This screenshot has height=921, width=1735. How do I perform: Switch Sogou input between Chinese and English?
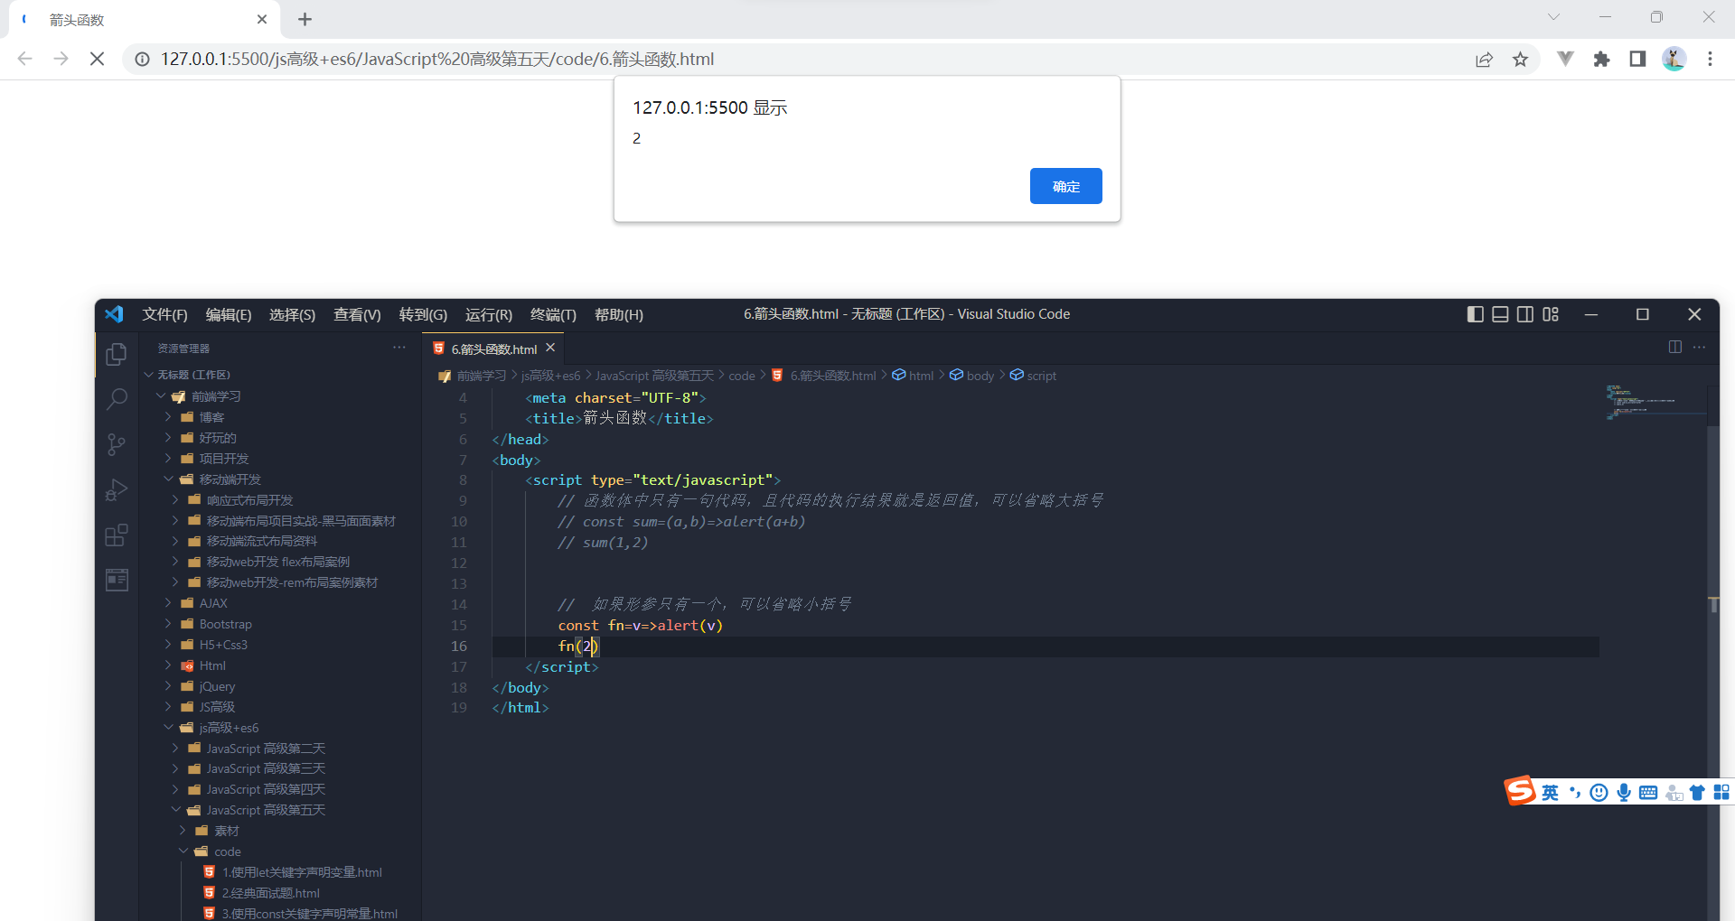[1549, 792]
